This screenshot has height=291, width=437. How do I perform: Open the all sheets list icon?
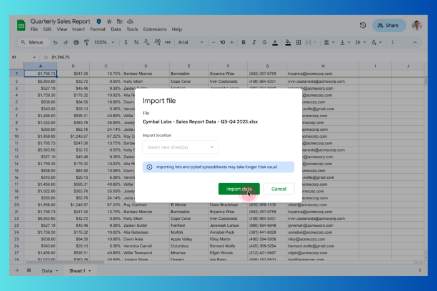pos(29,270)
